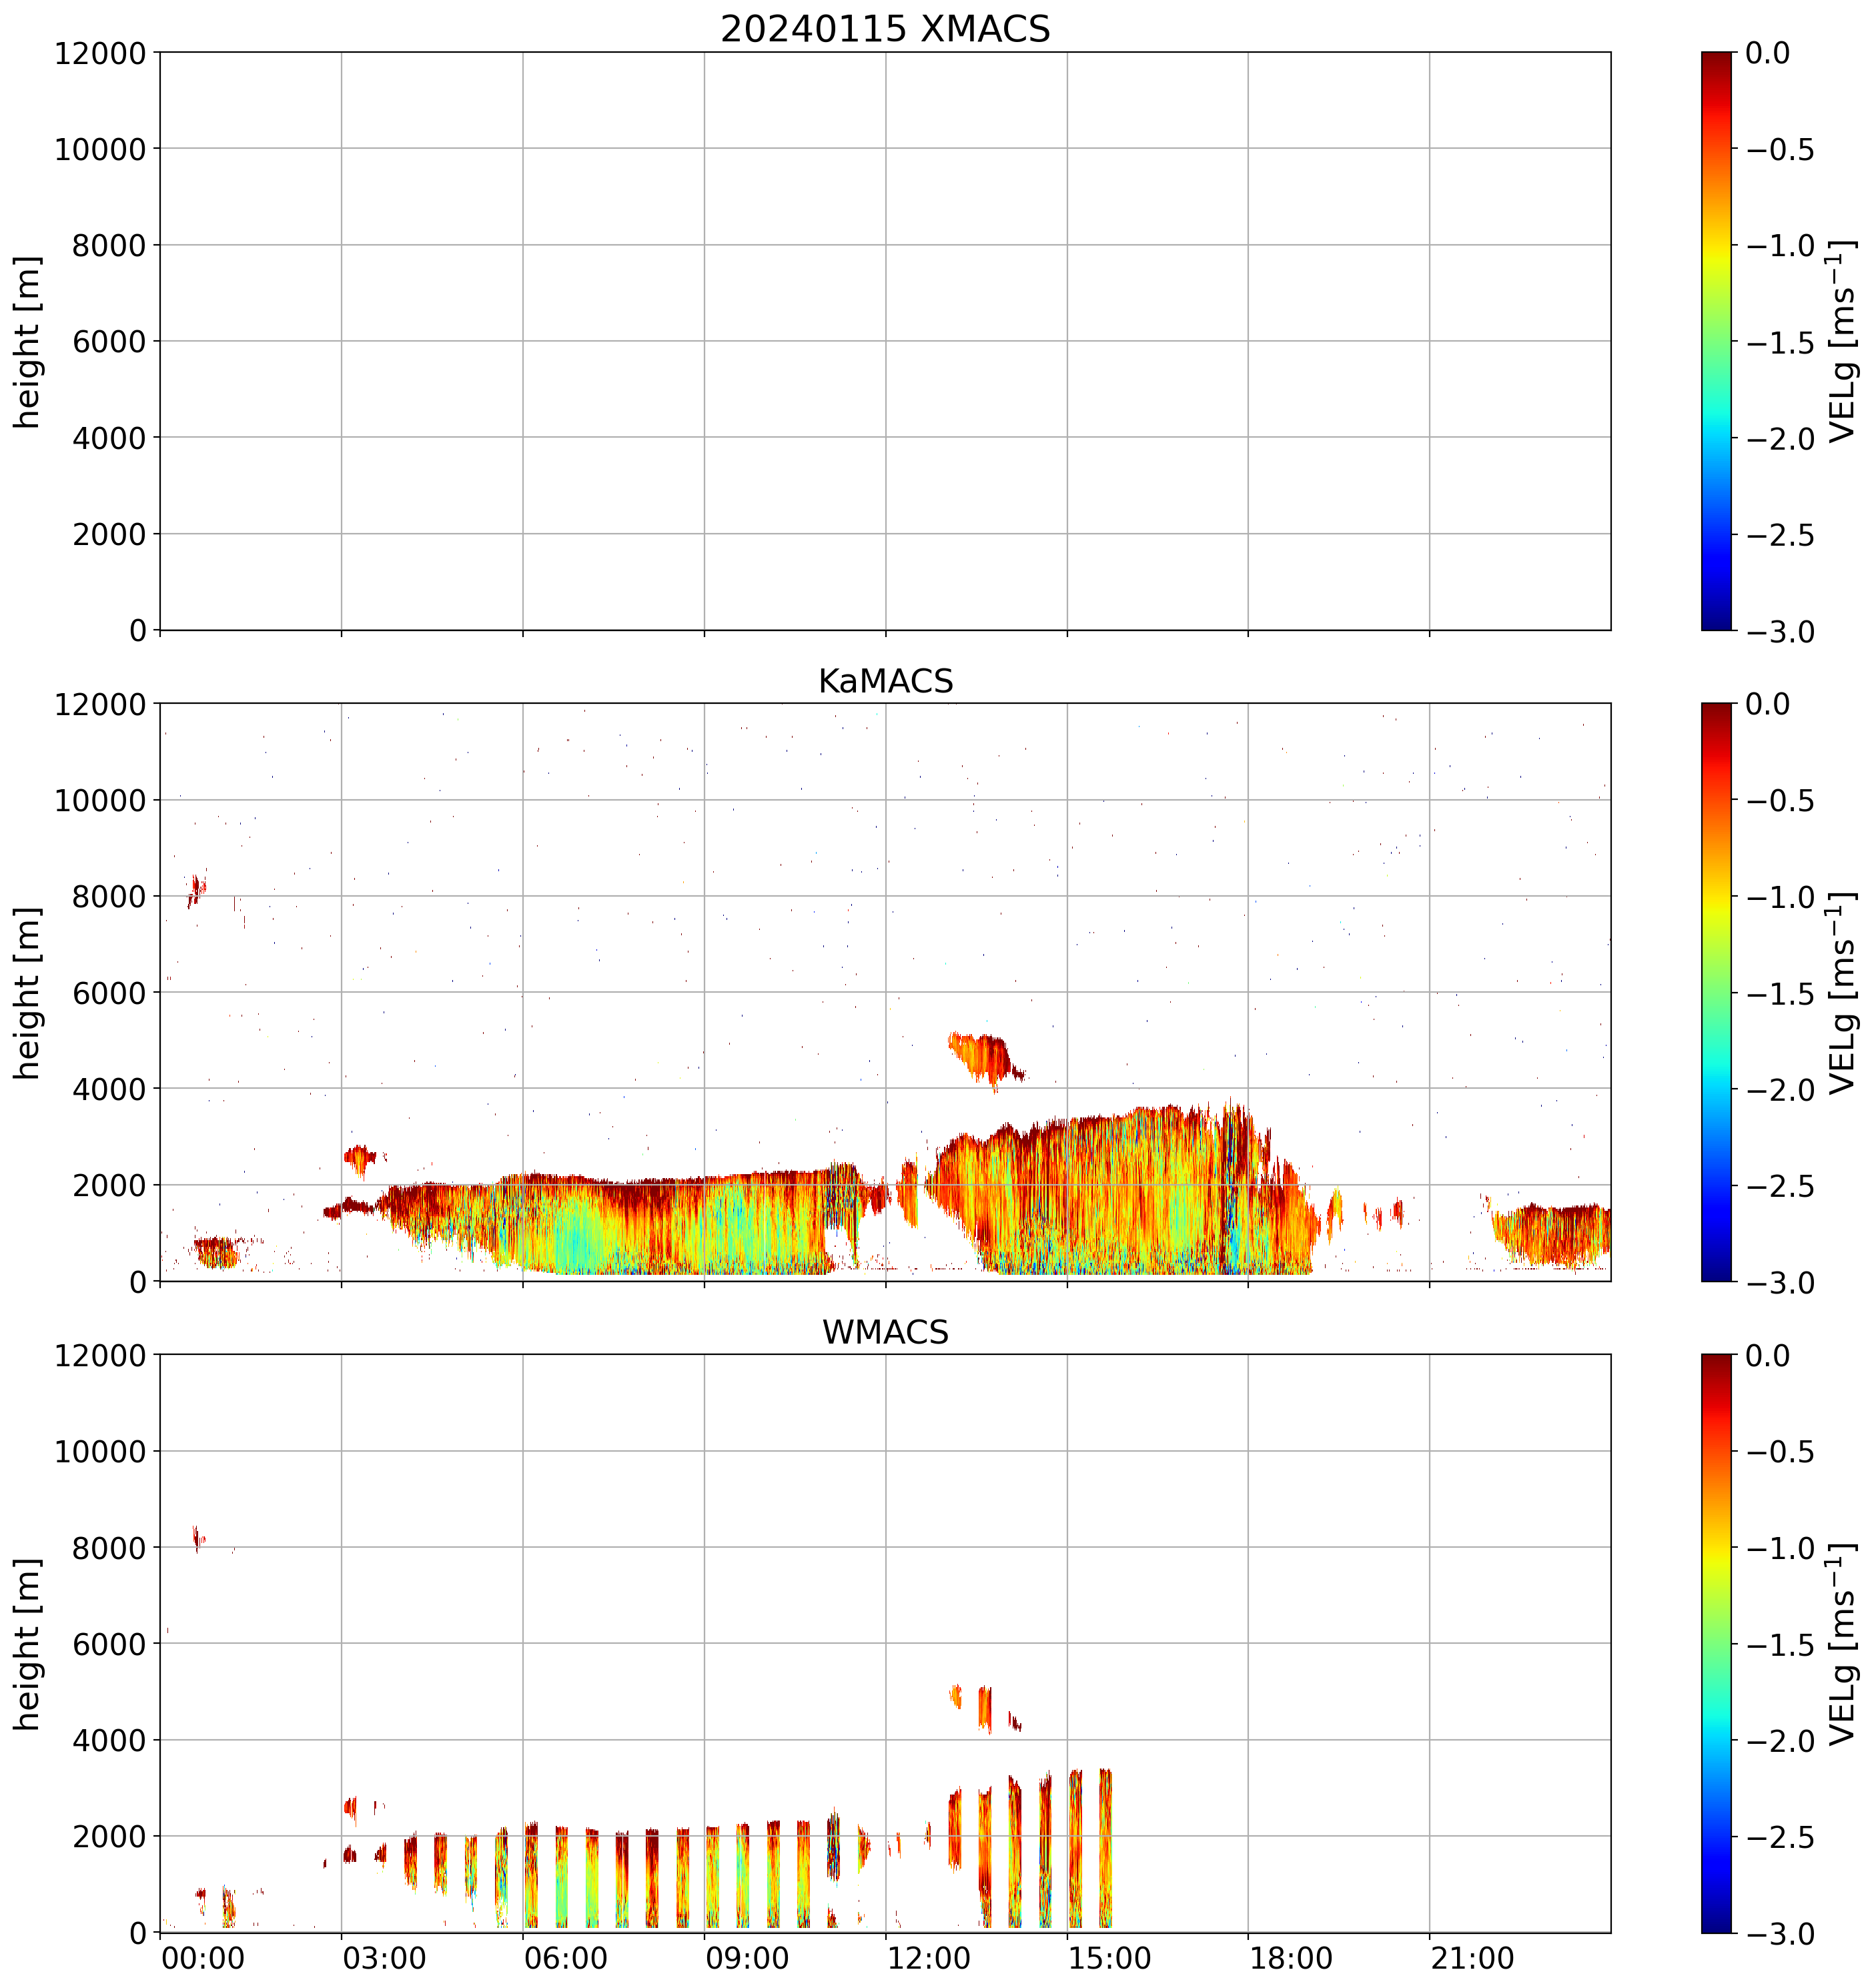This screenshot has width=1876, height=1988.
Task: Click the XMACS height axis label
Action: click(28, 342)
